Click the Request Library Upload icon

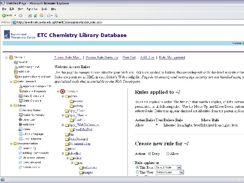click(16, 77)
